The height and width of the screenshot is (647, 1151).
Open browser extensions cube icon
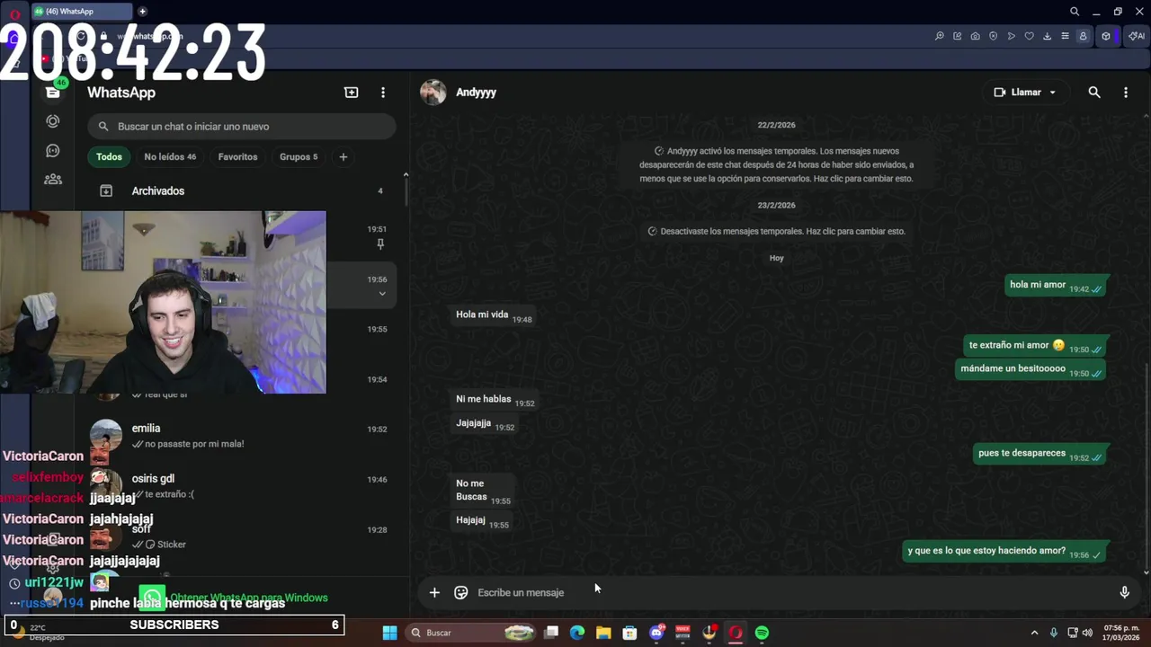click(1106, 36)
